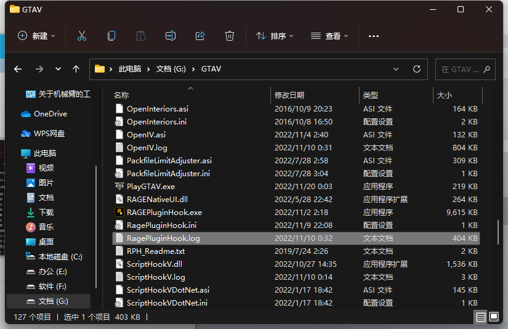The image size is (508, 329).
Task: Click the Refresh button beside address bar
Action: 417,69
